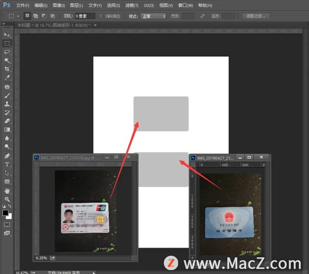Select the Crop tool
The height and width of the screenshot is (274, 309).
tap(7, 69)
